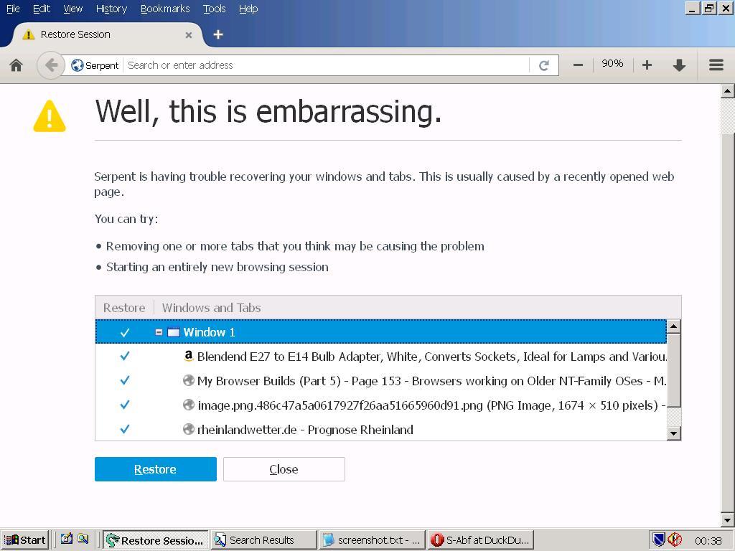Image resolution: width=735 pixels, height=551 pixels.
Task: Zoom out with the minus icon
Action: click(578, 65)
